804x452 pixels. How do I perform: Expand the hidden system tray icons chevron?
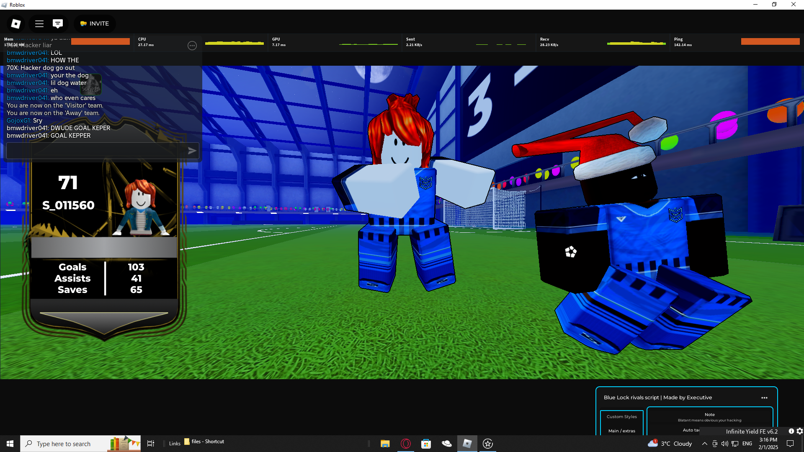(705, 444)
